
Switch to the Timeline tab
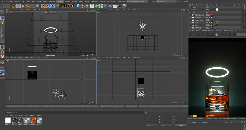(x=16, y=113)
